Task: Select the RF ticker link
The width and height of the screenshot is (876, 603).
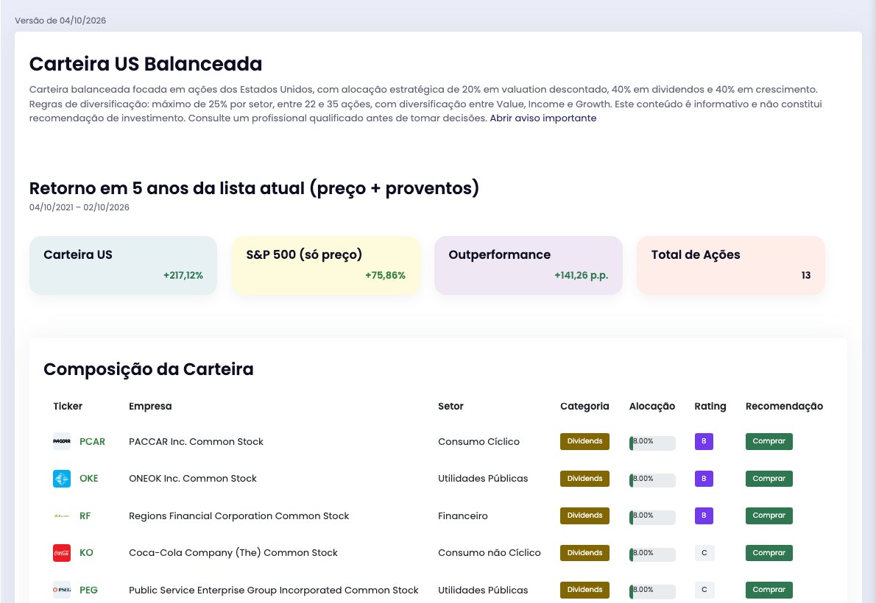Action: pyautogui.click(x=85, y=516)
